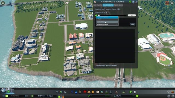Image resolution: width=175 pixels, height=98 pixels.
Task: Click the advisor button at top left
Action: coord(3,3)
